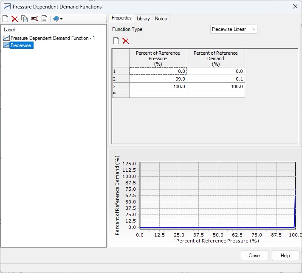Select row 1 header in table
The width and height of the screenshot is (302, 273).
pyautogui.click(x=121, y=71)
